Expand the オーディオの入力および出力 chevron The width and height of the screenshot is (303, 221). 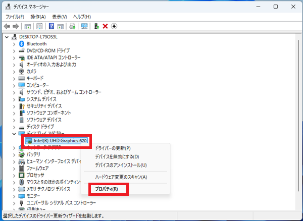pyautogui.click(x=14, y=65)
